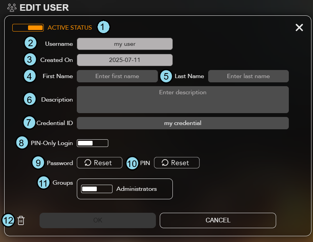Click the orange ACTIVE STATUS label
Screen dimensions: 313x242
click(70, 28)
